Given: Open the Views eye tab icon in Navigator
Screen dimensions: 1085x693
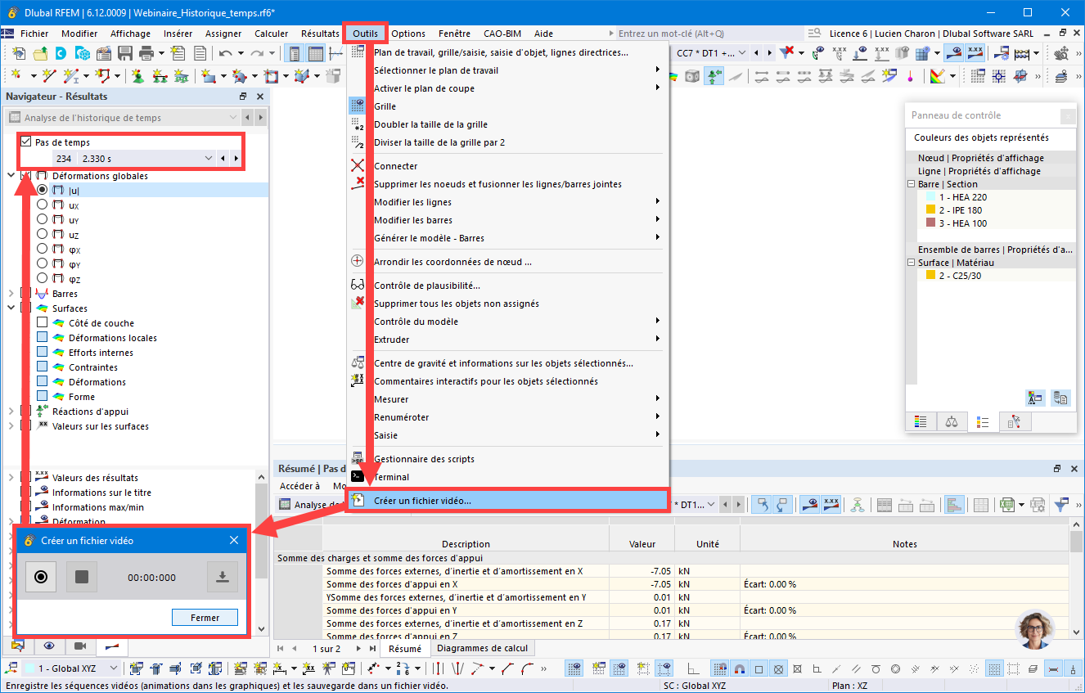Looking at the screenshot, I should [49, 646].
